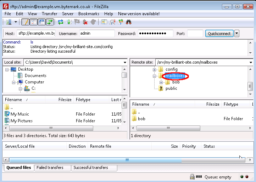Expand the config remote folder

[154, 70]
